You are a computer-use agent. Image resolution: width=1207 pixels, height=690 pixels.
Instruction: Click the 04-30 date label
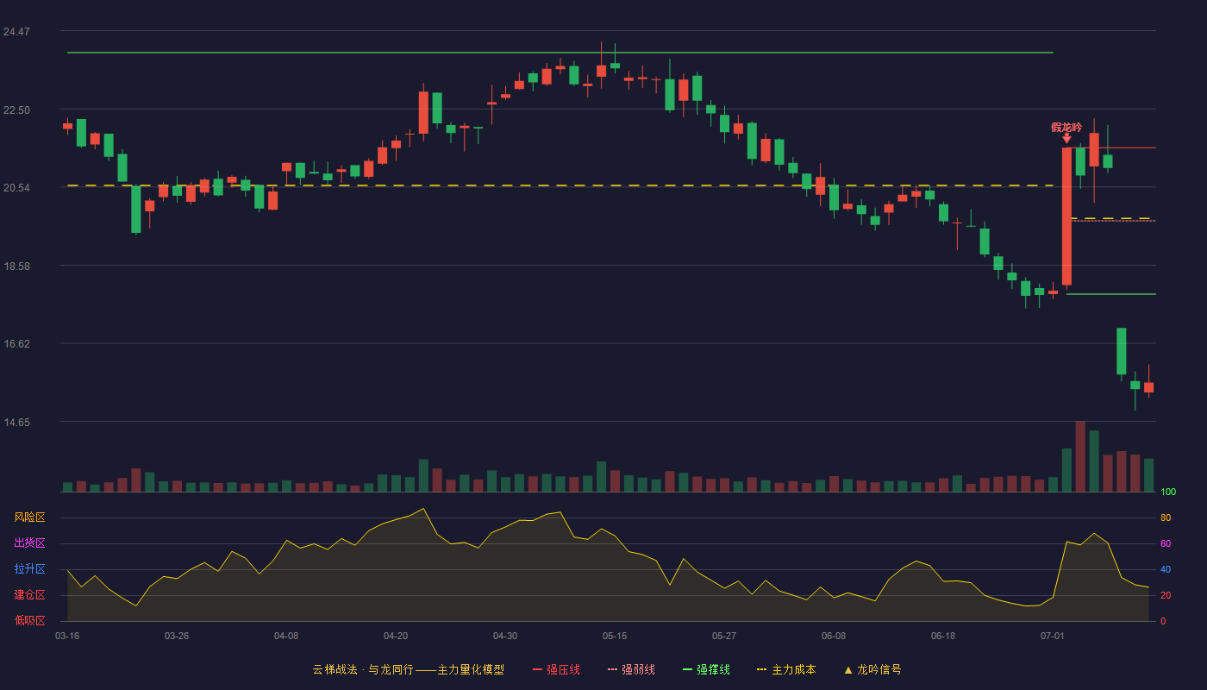tap(505, 636)
